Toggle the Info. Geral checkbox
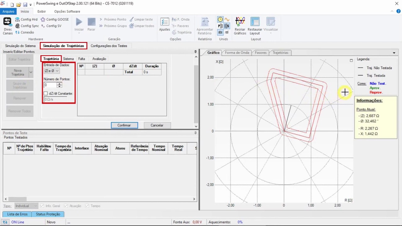This screenshot has width=402, height=226. click(x=42, y=206)
